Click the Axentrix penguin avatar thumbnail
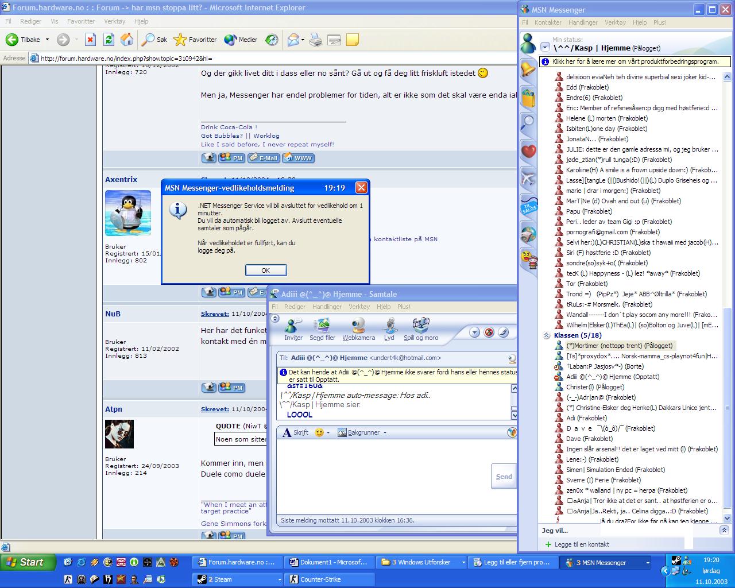This screenshot has height=588, width=735. (128, 214)
